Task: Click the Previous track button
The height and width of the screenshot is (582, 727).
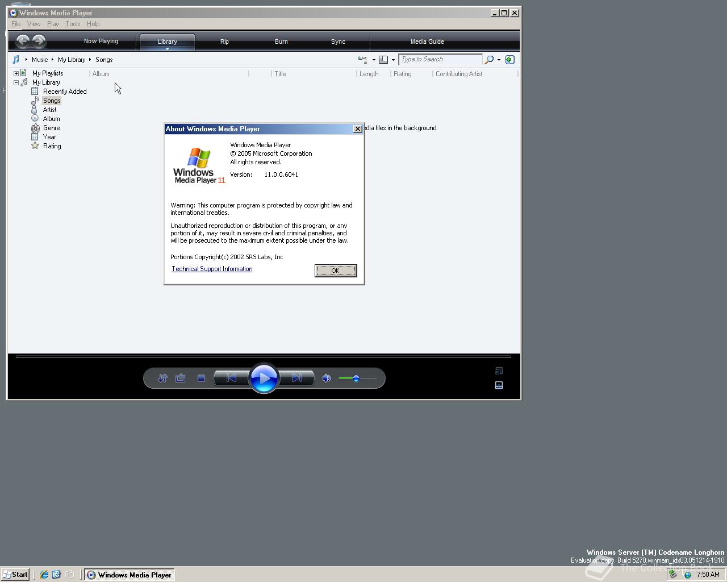Action: [231, 378]
